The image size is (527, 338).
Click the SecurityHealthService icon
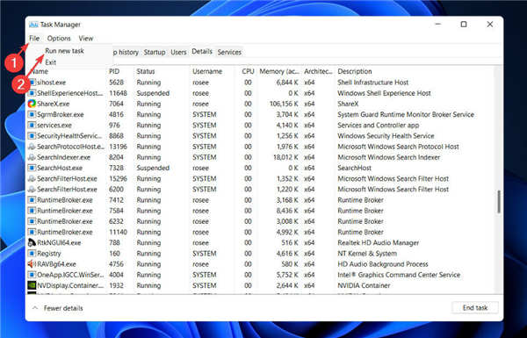coord(32,136)
